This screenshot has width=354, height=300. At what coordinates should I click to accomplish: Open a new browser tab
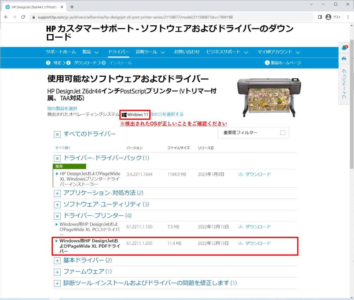point(72,7)
